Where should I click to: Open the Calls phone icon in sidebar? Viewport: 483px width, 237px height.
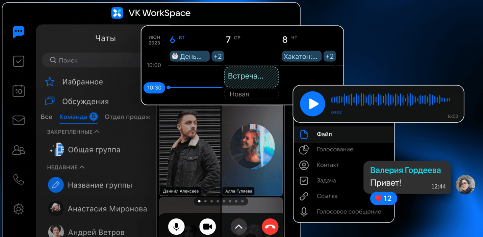tap(18, 179)
